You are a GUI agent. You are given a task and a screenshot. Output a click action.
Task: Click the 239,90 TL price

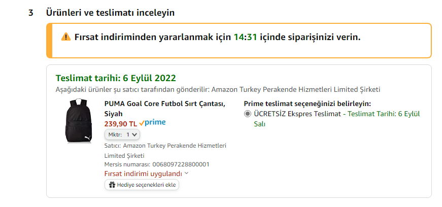pyautogui.click(x=120, y=123)
